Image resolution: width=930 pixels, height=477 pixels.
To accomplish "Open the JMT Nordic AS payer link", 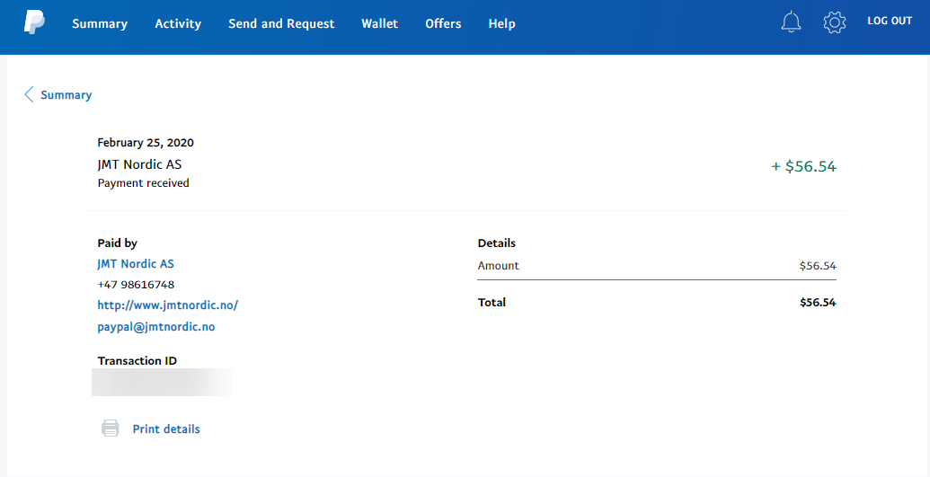I will click(x=136, y=264).
